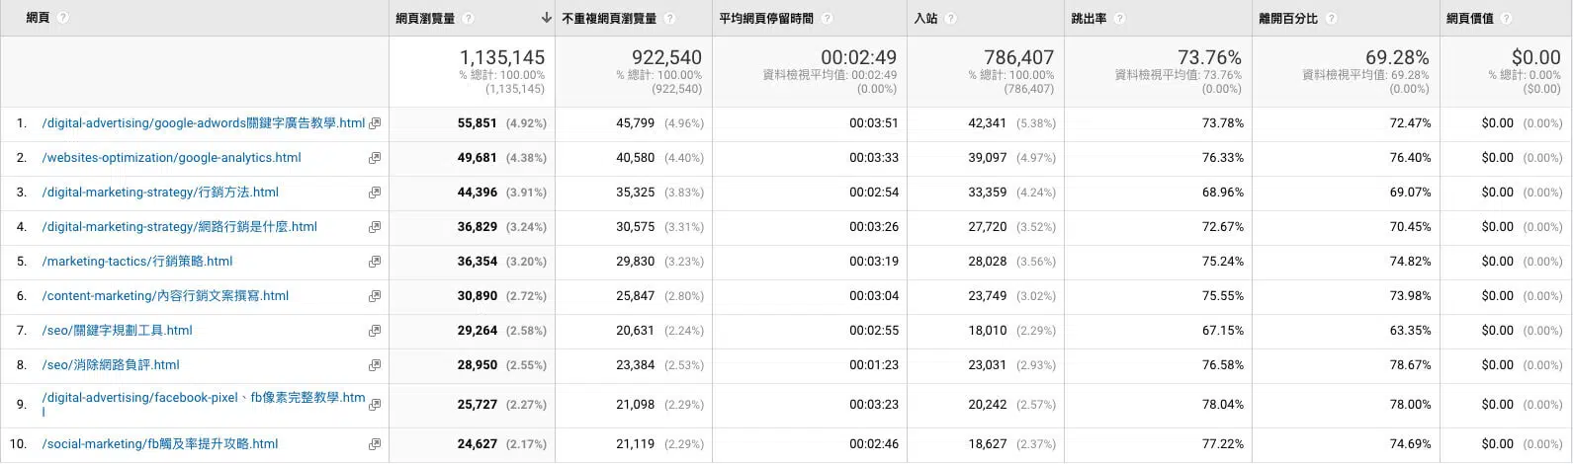Image resolution: width=1573 pixels, height=464 pixels.
Task: Select entrances value 18,627 in row 10
Action: (x=988, y=444)
